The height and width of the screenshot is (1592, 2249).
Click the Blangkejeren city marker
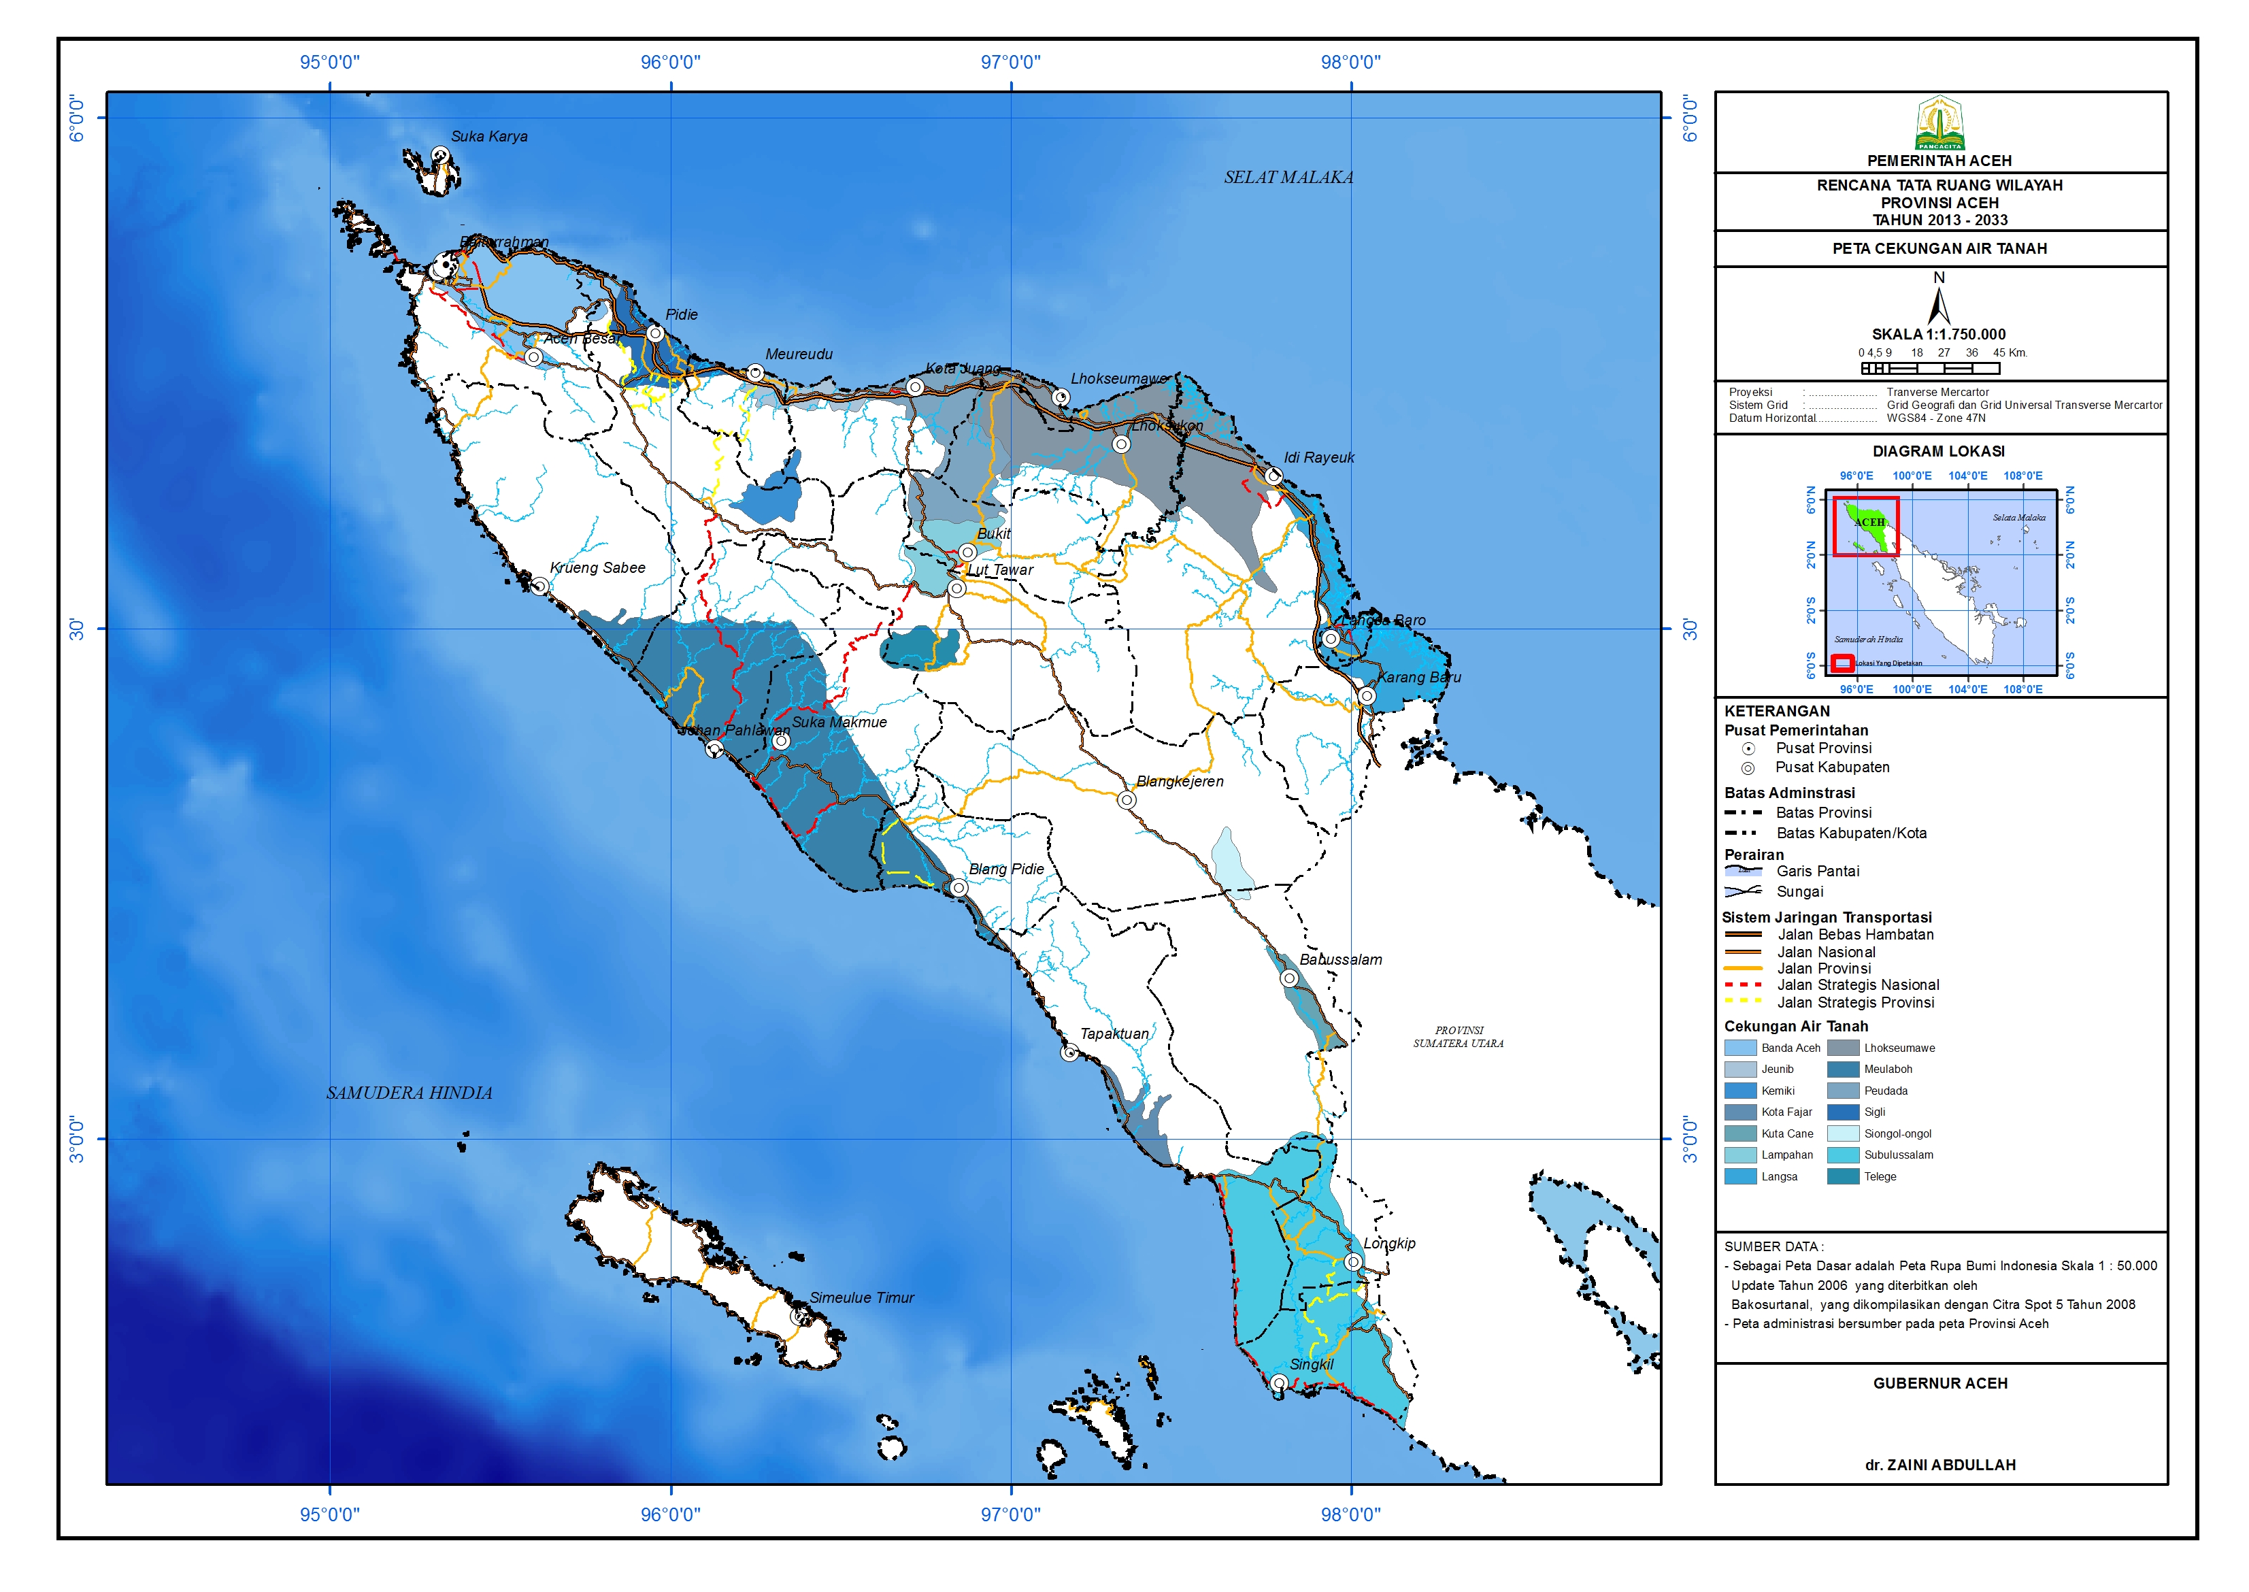pyautogui.click(x=1127, y=801)
